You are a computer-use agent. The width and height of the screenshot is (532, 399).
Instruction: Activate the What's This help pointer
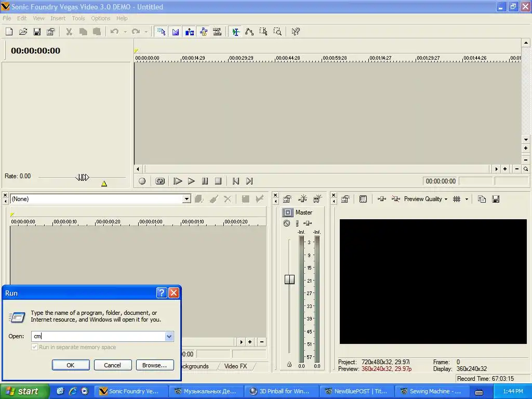296,32
